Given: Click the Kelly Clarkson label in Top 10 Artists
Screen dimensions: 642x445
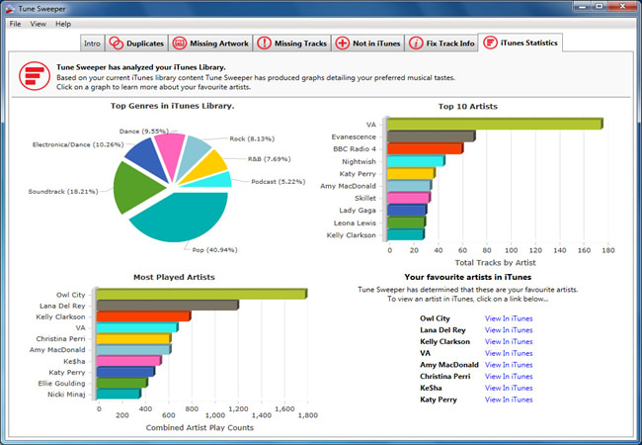Looking at the screenshot, I should point(352,235).
